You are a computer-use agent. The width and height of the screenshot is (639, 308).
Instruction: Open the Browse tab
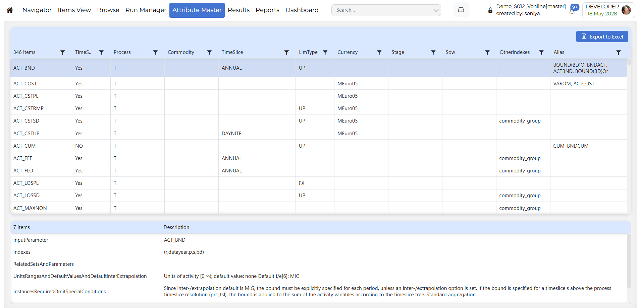point(108,10)
